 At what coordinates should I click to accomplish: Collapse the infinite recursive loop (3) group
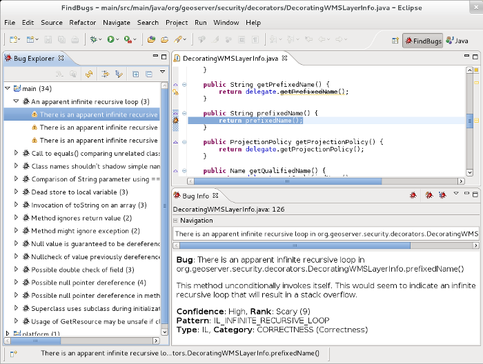[x=17, y=101]
